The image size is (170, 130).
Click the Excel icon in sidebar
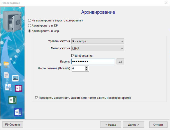[12, 100]
